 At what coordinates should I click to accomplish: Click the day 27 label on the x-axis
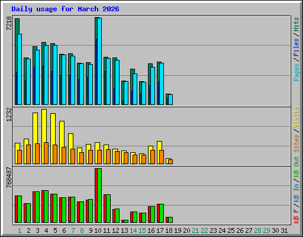tap(249, 230)
